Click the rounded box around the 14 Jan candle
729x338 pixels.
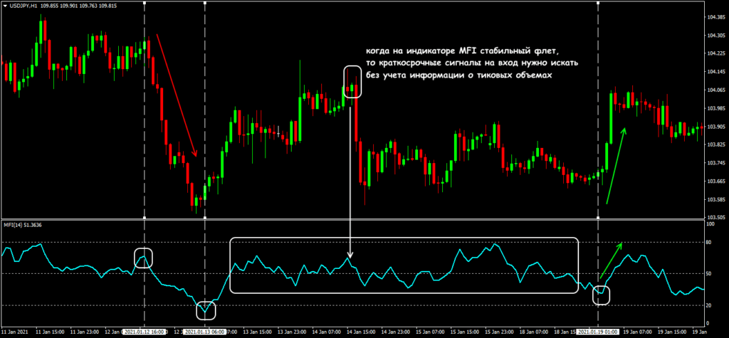(x=352, y=81)
